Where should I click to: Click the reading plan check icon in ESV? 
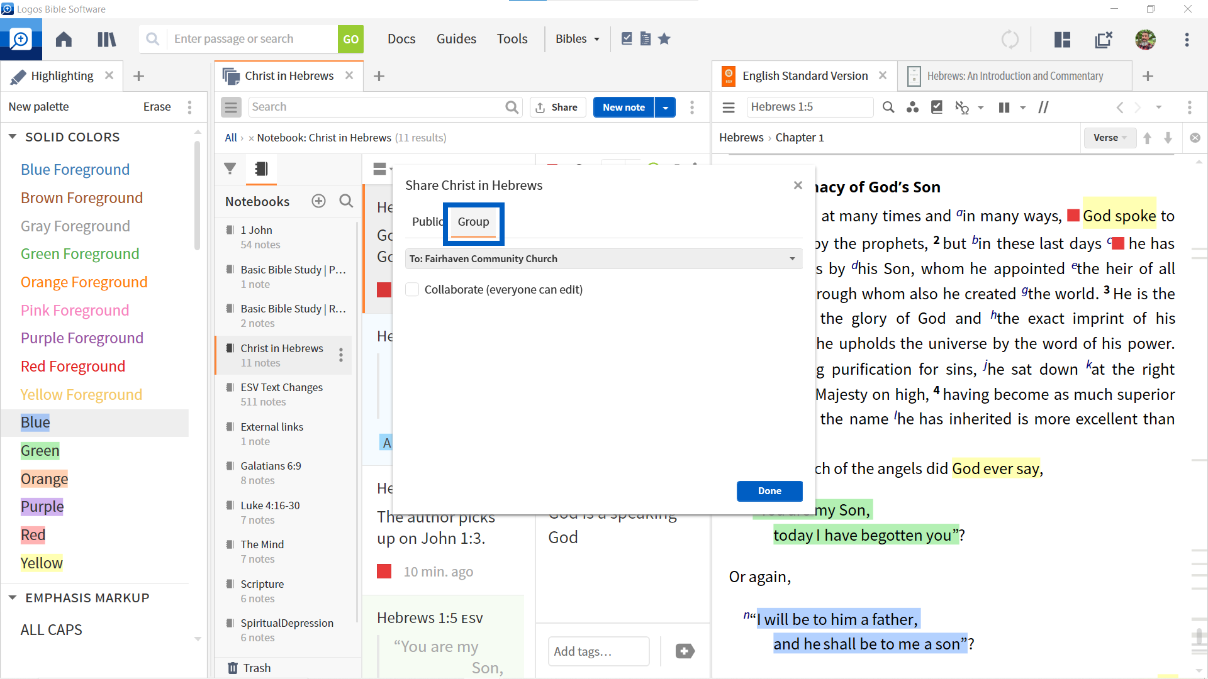click(937, 108)
